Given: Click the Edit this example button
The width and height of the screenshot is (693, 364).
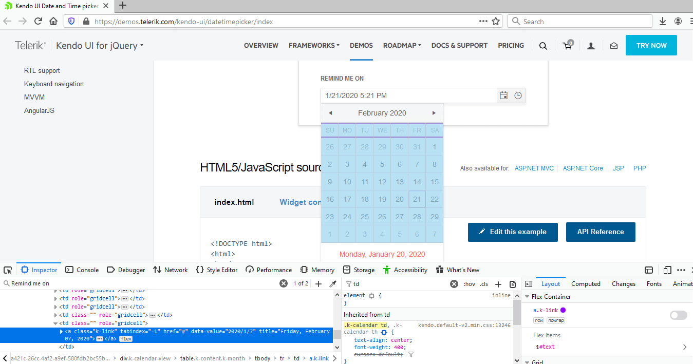Looking at the screenshot, I should 512,232.
